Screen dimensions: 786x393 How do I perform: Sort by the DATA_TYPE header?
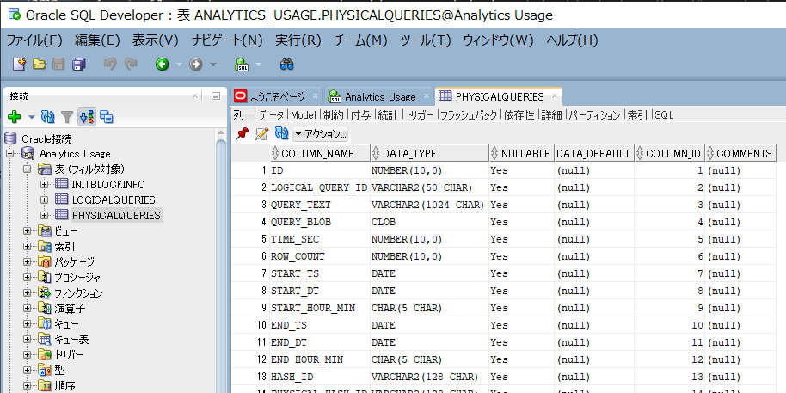[x=430, y=153]
